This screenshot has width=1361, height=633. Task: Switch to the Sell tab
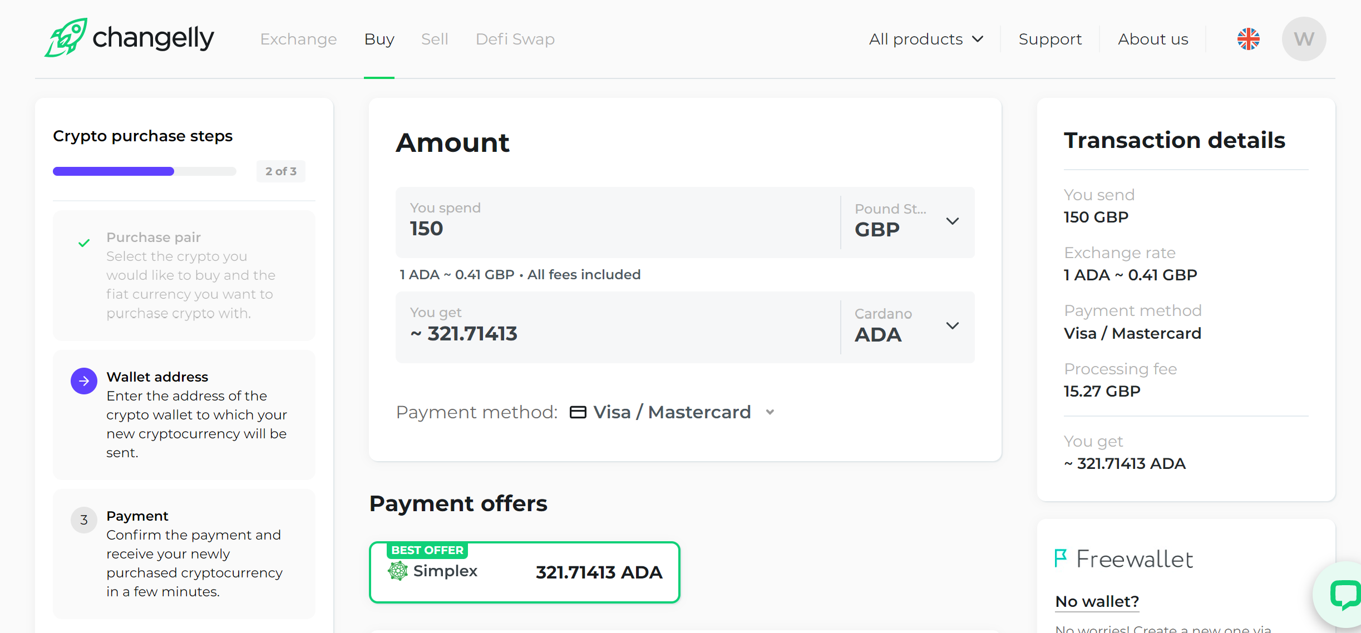[435, 39]
